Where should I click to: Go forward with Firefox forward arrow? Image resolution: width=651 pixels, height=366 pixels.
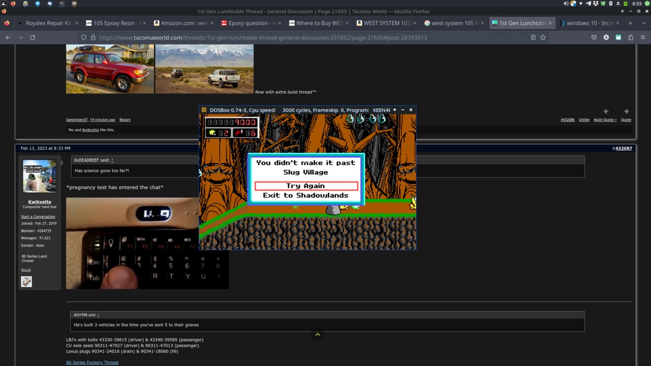[x=20, y=38]
